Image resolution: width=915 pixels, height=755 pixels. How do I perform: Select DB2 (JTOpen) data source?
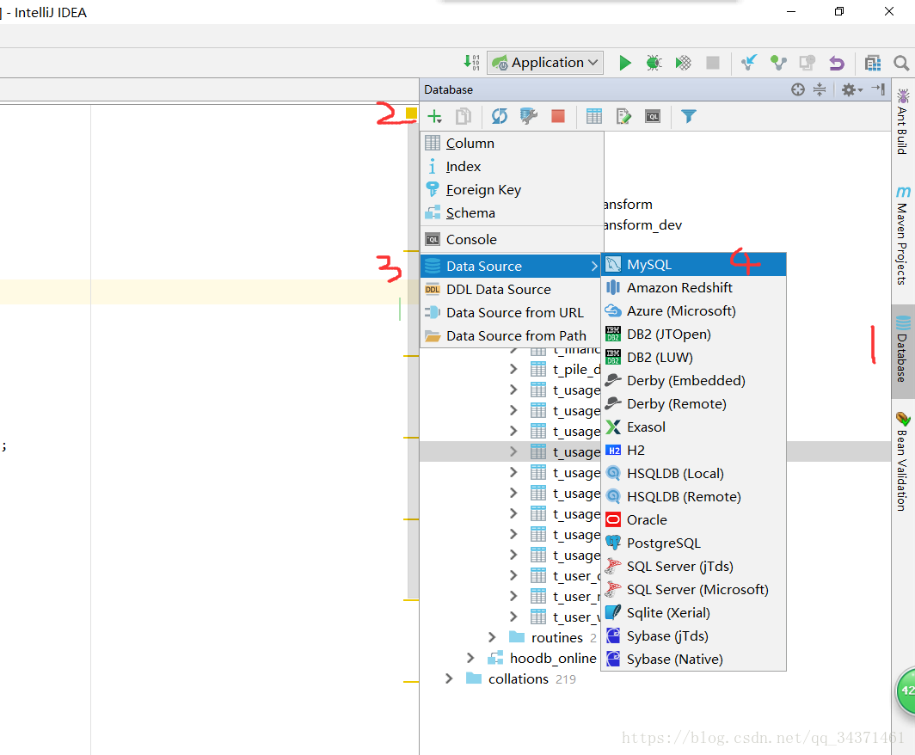click(694, 335)
